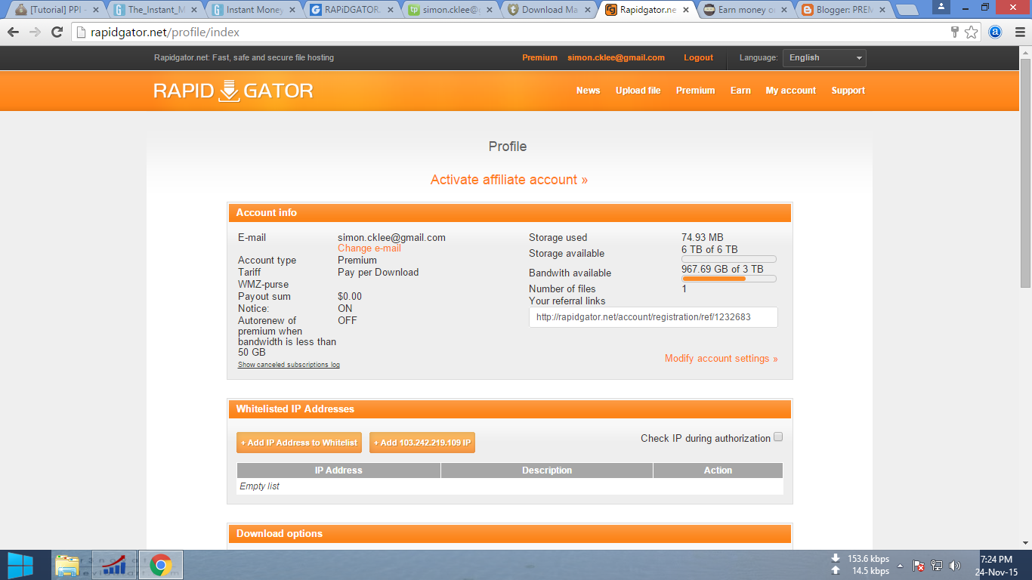This screenshot has height=580, width=1032.
Task: Open Upload file in the navigation menu
Action: point(638,91)
